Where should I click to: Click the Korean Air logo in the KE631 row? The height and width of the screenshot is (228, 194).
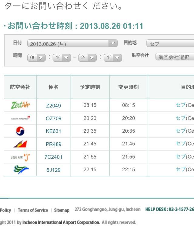[x=20, y=131]
